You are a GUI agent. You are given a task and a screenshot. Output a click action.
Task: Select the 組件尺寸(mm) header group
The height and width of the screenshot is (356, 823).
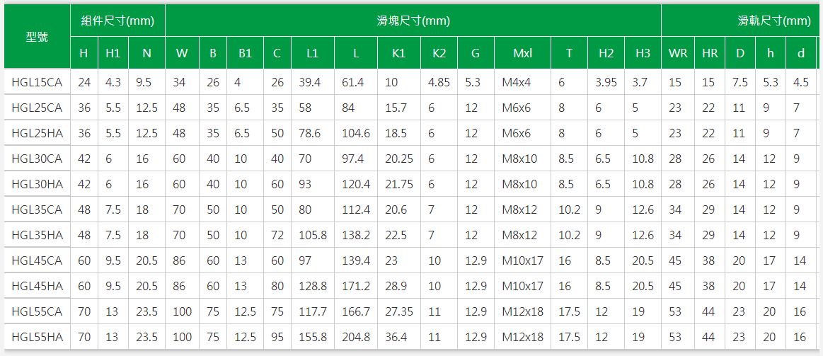117,21
